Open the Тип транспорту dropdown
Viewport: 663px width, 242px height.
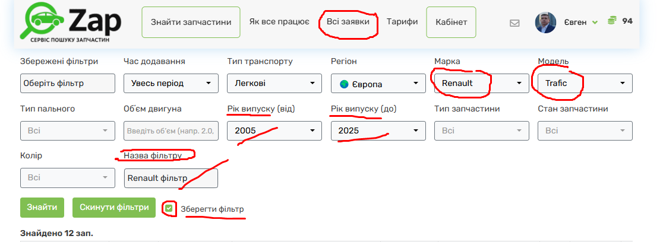pyautogui.click(x=274, y=83)
